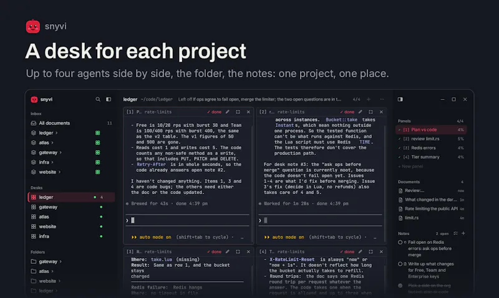The width and height of the screenshot is (499, 298).
Task: Click + New panel in right sidebar
Action: point(410,166)
